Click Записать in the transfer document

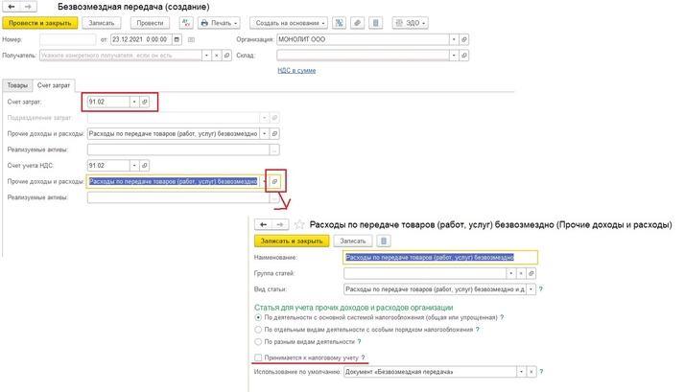coord(102,23)
